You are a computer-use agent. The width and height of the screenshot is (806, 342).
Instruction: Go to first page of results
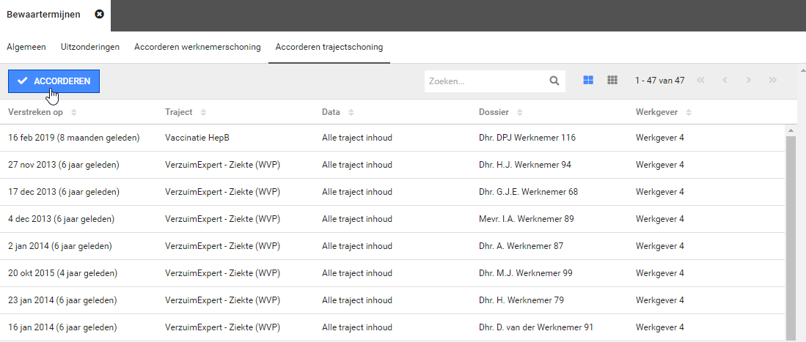click(x=700, y=81)
